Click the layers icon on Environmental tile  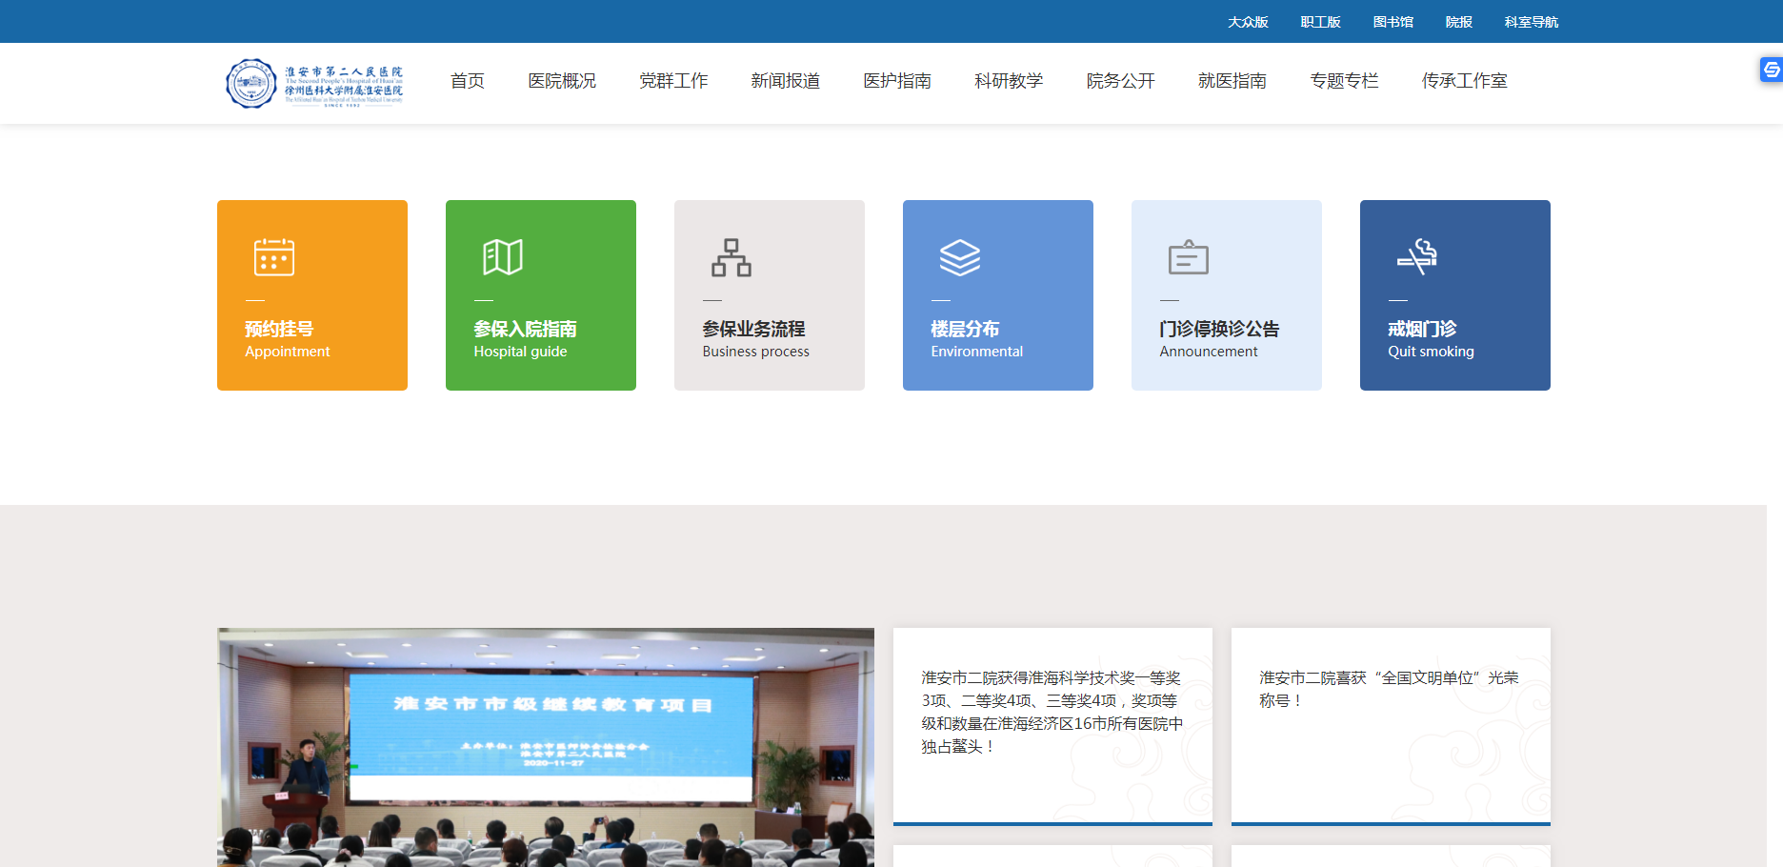pos(959,257)
